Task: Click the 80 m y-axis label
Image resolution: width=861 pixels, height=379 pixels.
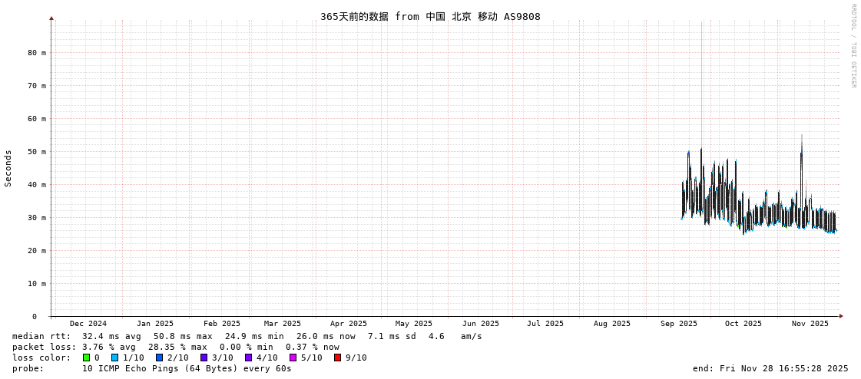Action: pyautogui.click(x=37, y=53)
